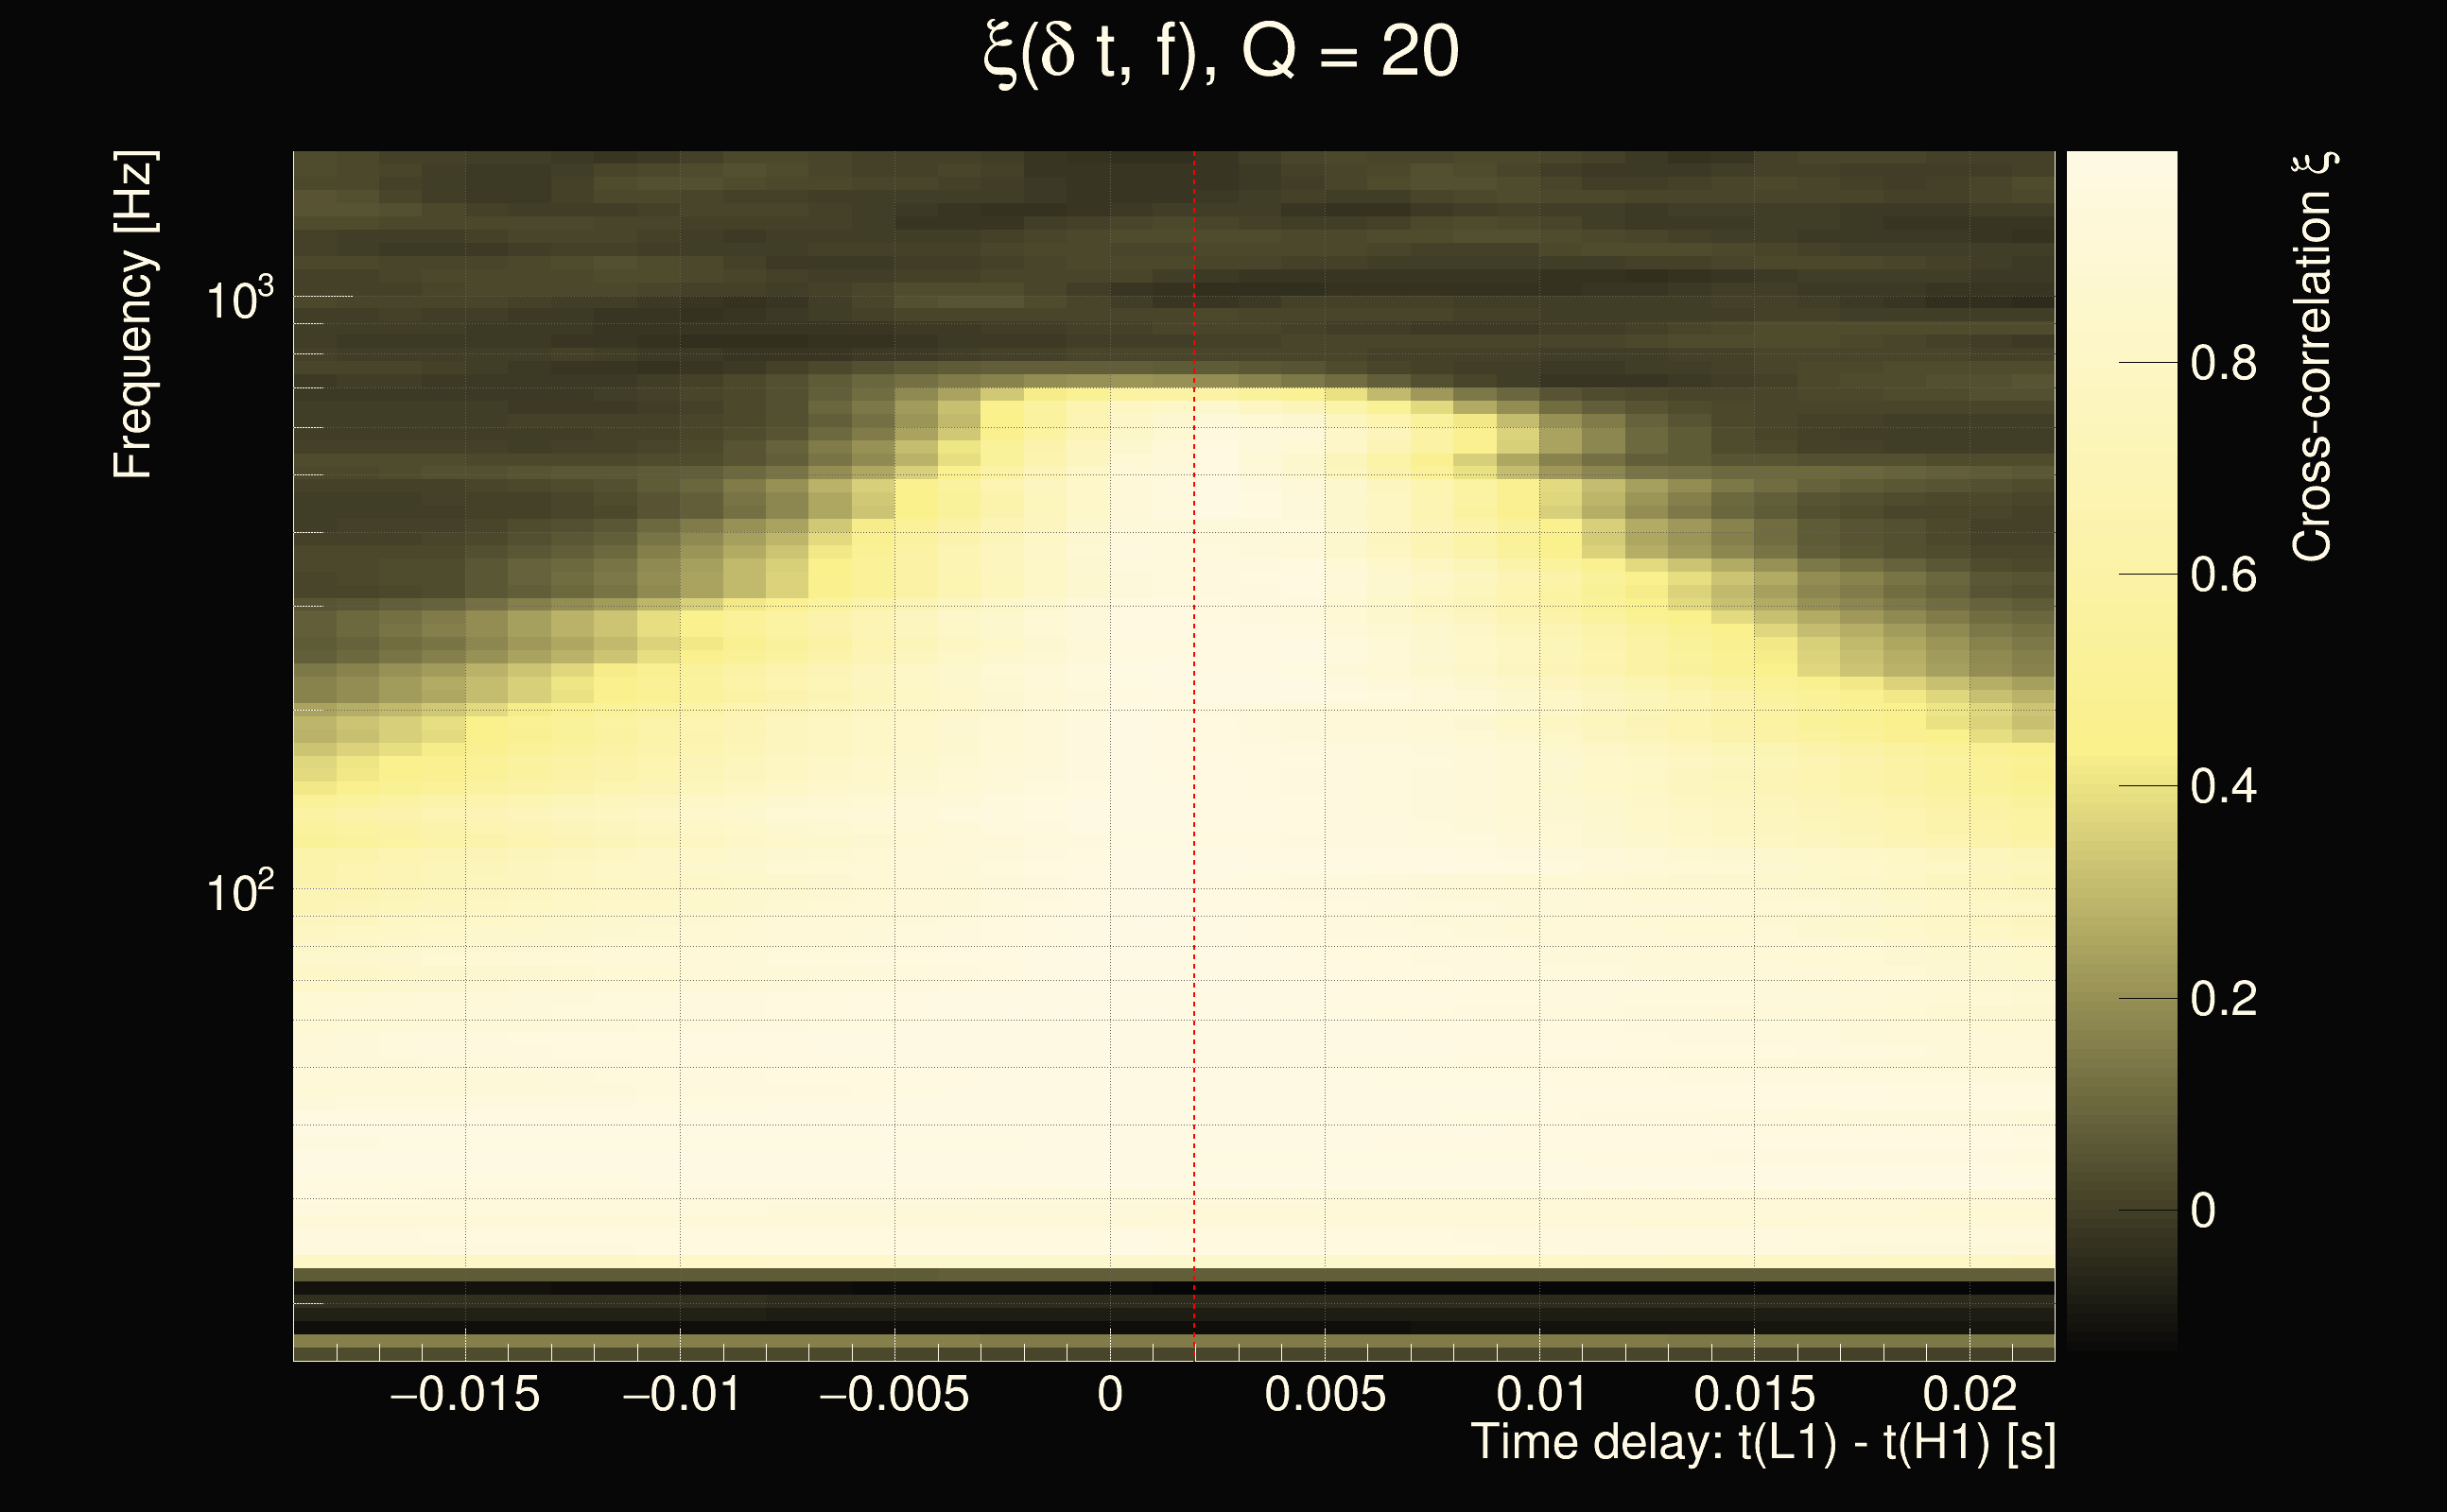The width and height of the screenshot is (2447, 1512).
Task: Click the 10^3 frequency tick label
Action: click(x=238, y=298)
